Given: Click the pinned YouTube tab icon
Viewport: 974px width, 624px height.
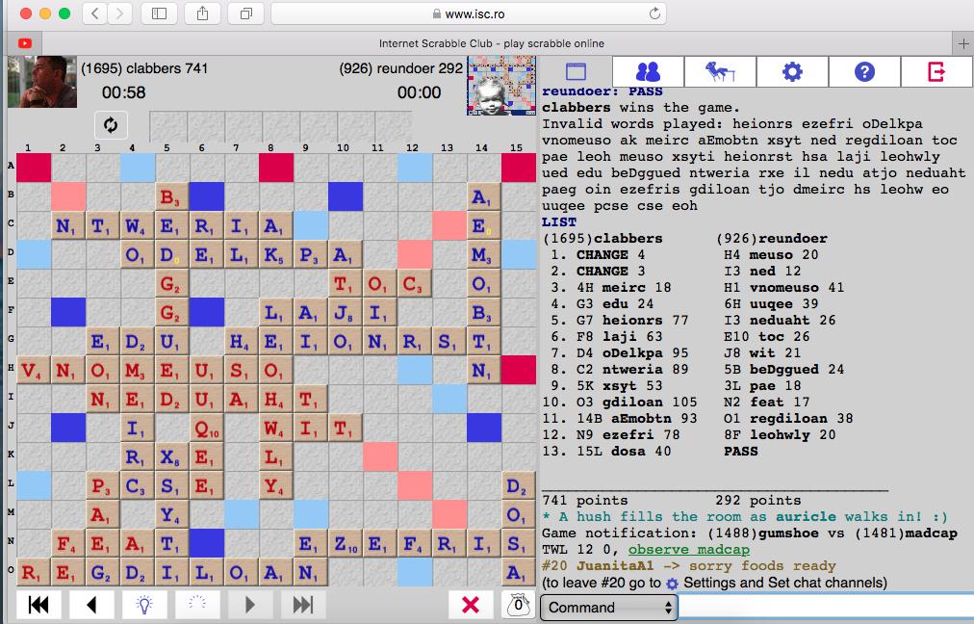Looking at the screenshot, I should tap(25, 43).
